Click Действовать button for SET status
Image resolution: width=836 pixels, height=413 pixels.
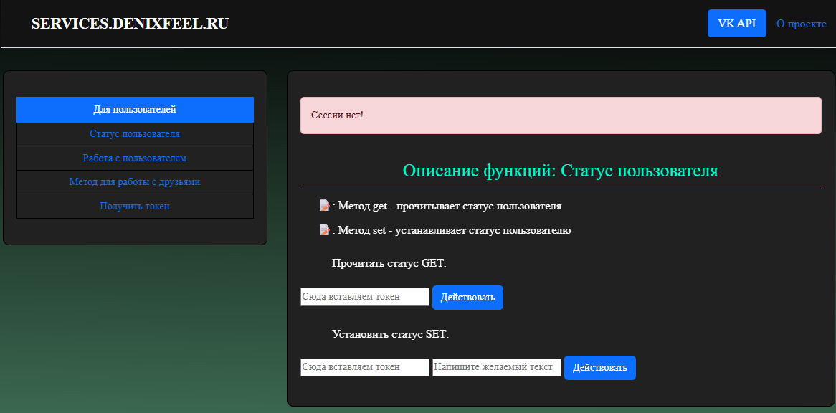click(x=600, y=368)
